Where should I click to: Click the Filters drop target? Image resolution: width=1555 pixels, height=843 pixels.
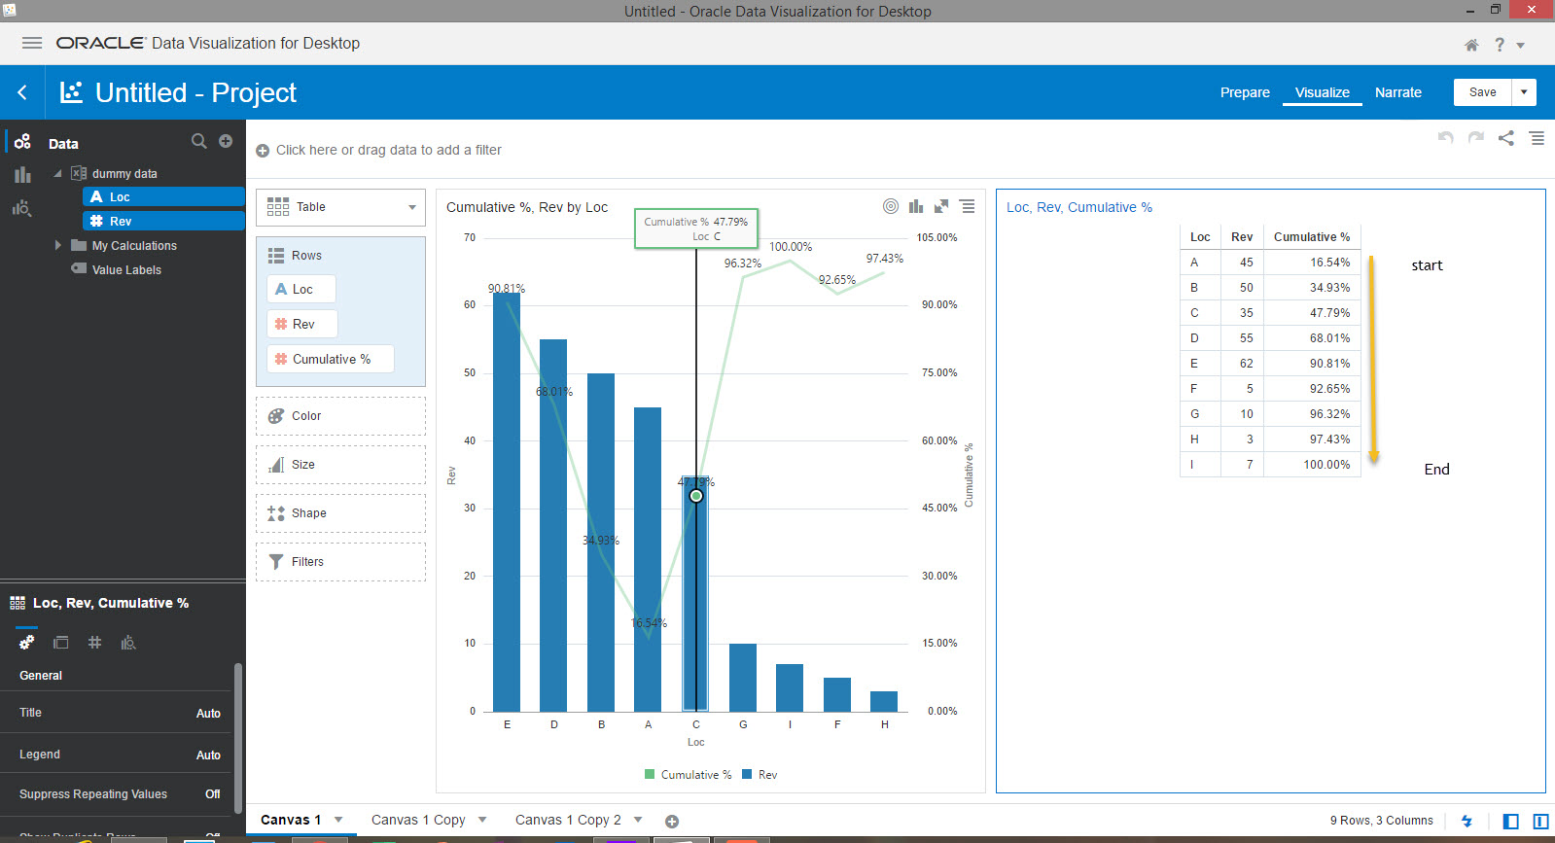coord(340,562)
